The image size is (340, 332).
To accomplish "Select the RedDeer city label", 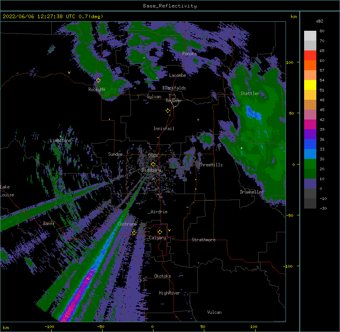I will 174,101.
